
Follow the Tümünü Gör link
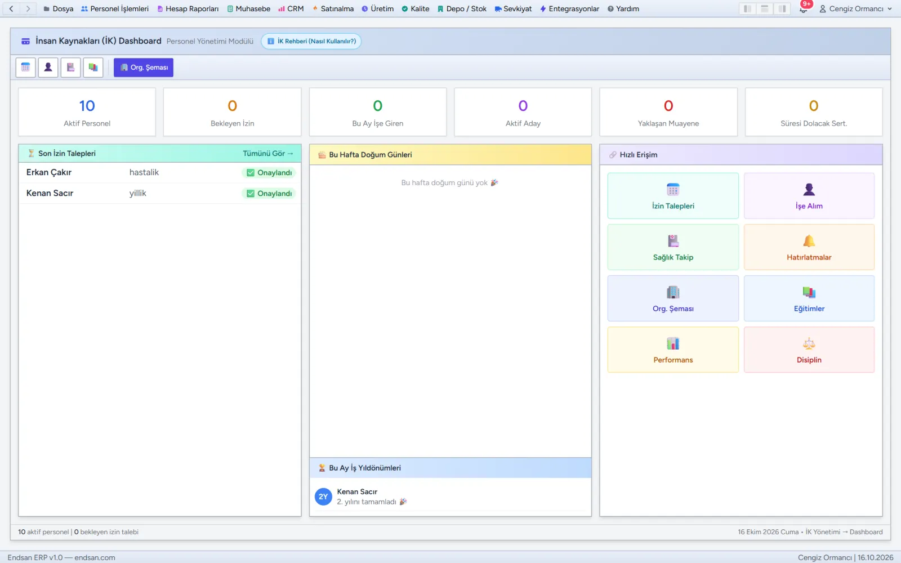point(268,153)
